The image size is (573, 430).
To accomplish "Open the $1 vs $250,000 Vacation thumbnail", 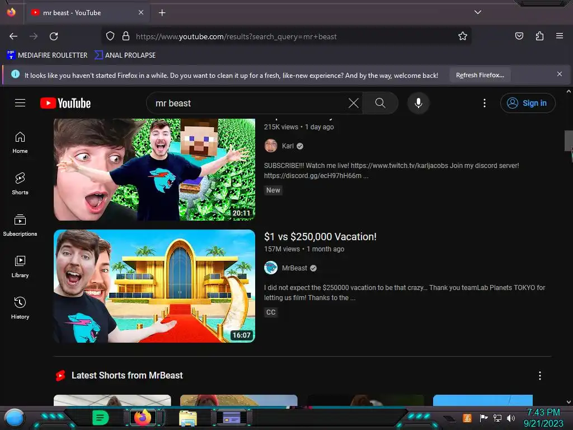I will [154, 286].
